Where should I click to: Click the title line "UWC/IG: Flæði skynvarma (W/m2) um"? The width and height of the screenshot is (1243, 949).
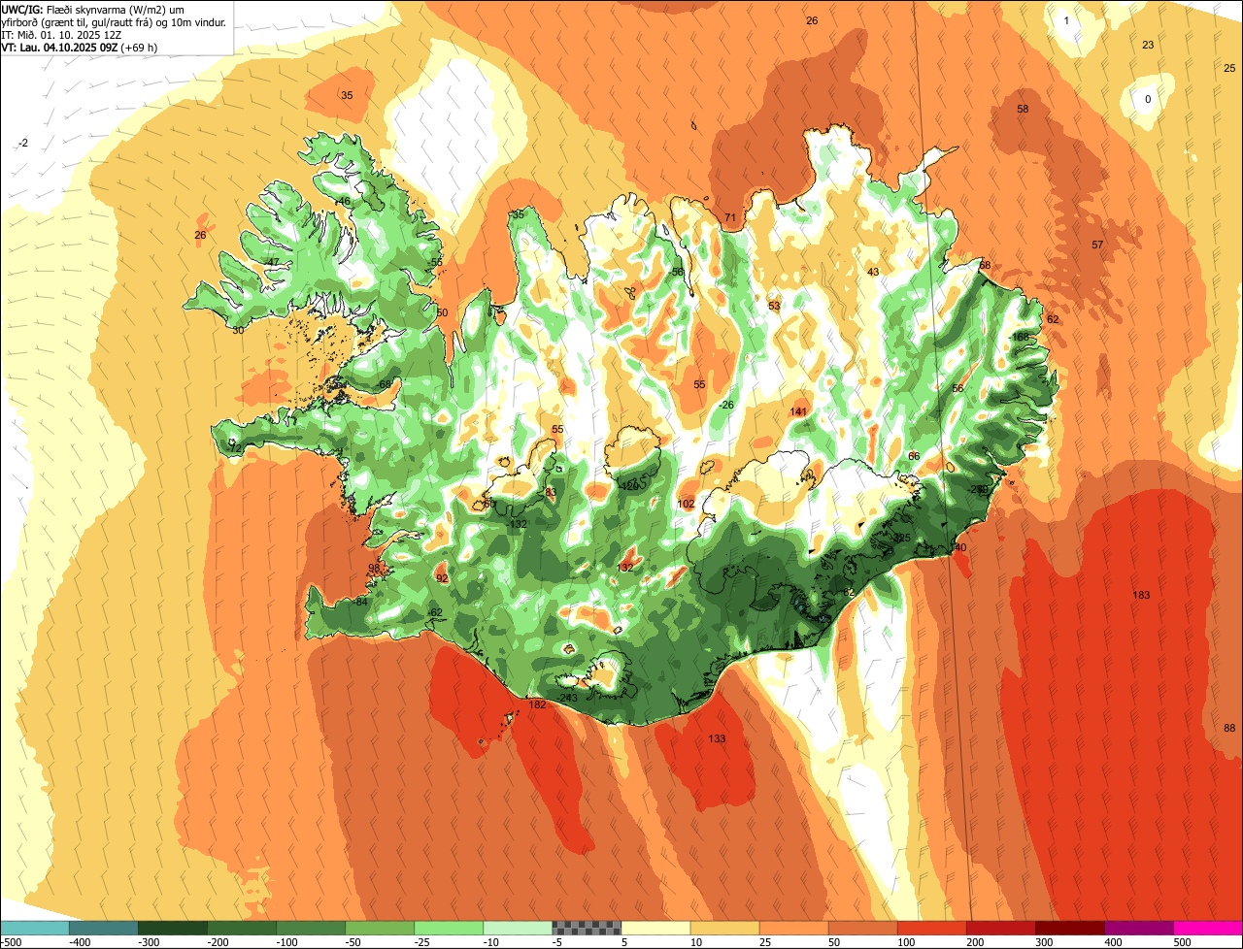[92, 9]
